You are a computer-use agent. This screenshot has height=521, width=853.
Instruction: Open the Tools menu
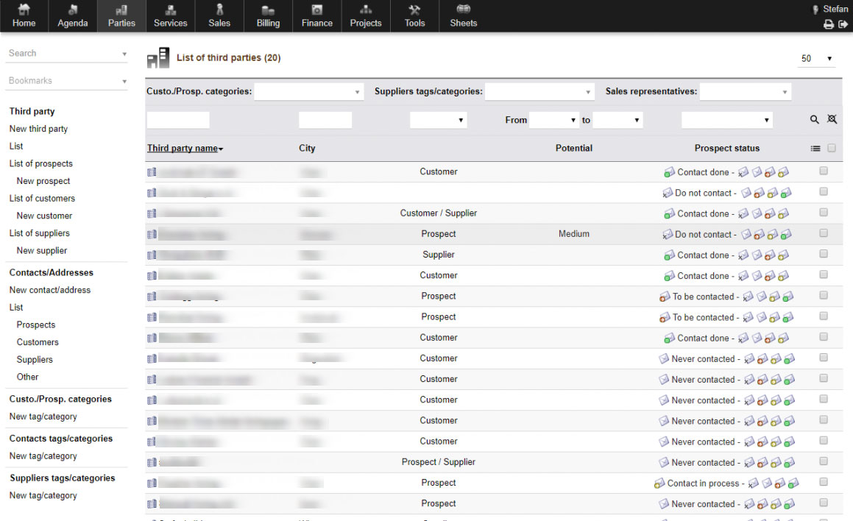(x=414, y=15)
